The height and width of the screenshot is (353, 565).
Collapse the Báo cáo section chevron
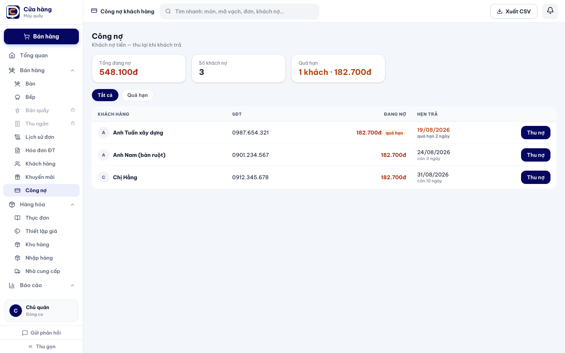click(72, 285)
